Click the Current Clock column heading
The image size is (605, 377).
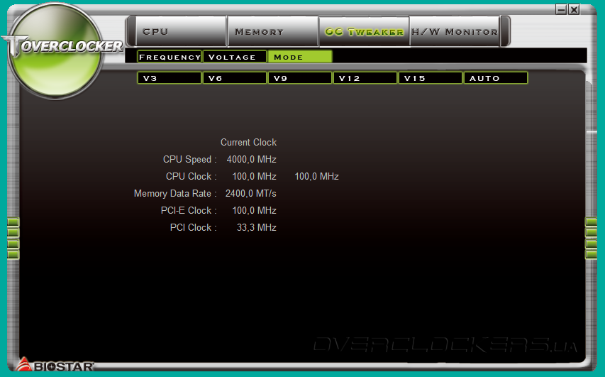pos(248,142)
